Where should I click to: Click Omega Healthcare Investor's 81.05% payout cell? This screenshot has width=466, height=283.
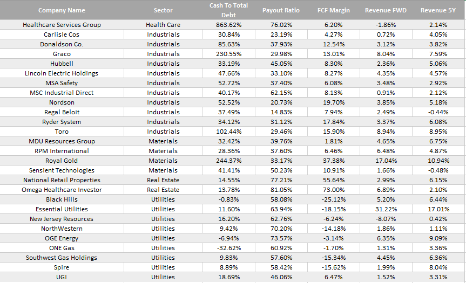click(281, 190)
